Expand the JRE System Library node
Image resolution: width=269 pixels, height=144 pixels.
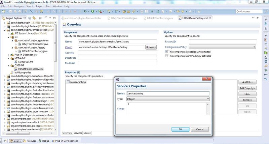tap(8, 33)
